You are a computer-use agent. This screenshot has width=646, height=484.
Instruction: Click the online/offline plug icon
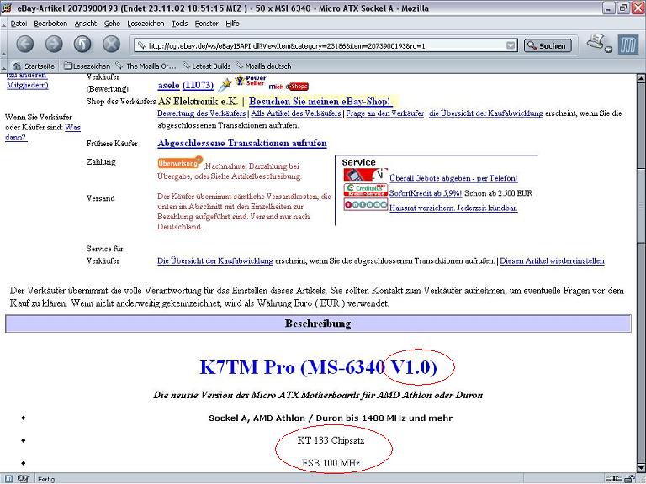tap(615, 479)
